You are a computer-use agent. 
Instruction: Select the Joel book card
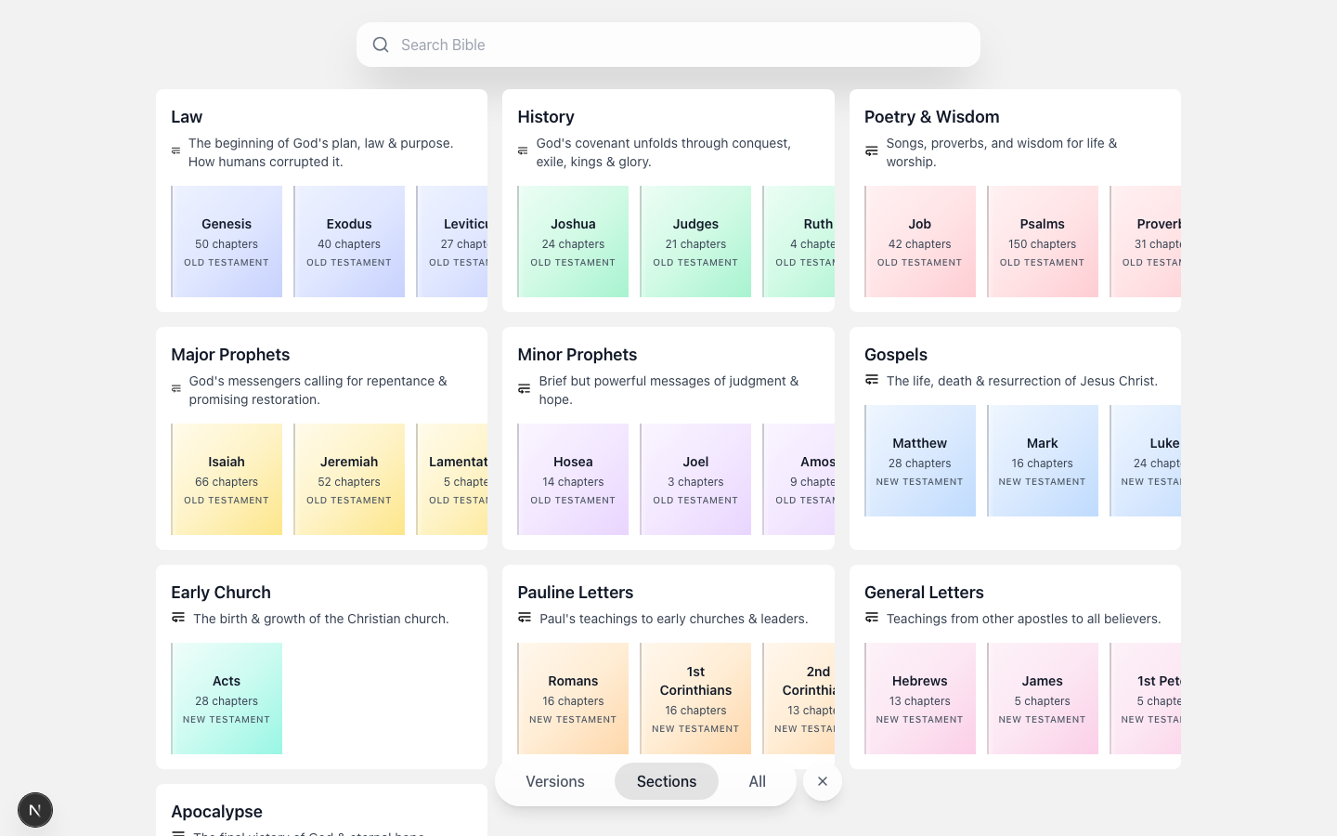[x=695, y=479]
